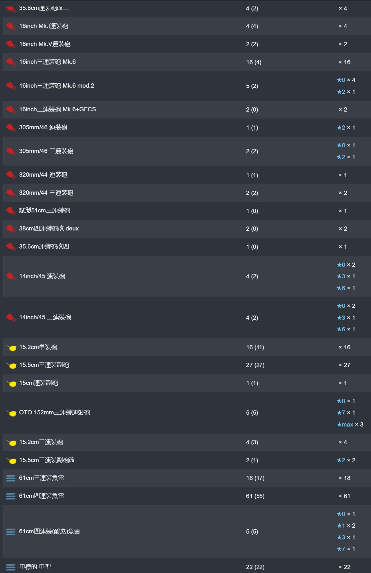This screenshot has width=371, height=573.
Task: Click the red gun icon beside 試製51cm三連装砲
Action: [x=11, y=211]
